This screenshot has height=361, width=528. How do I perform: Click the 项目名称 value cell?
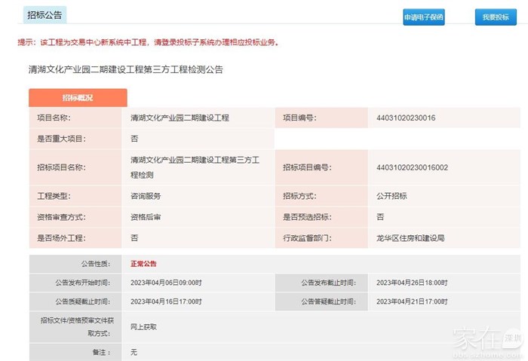pyautogui.click(x=180, y=118)
